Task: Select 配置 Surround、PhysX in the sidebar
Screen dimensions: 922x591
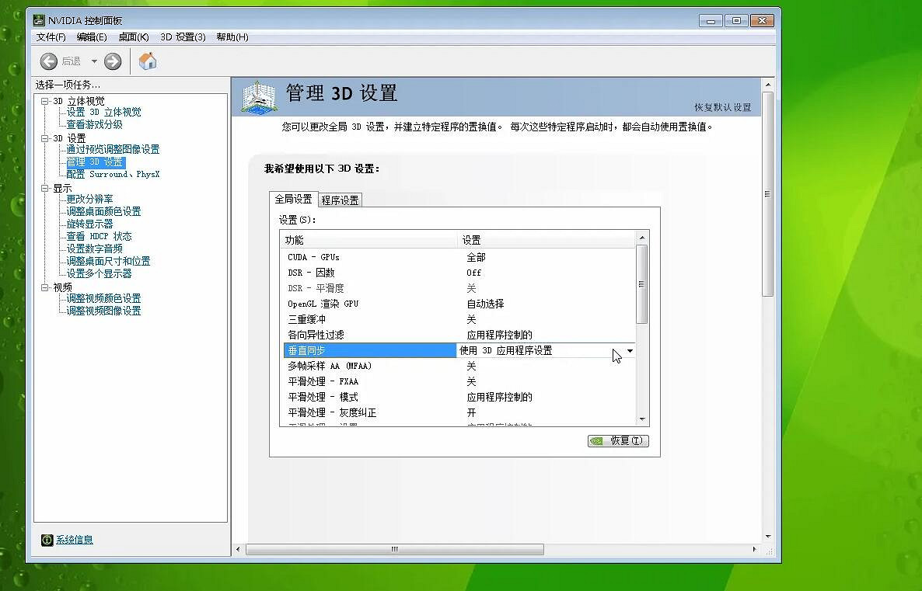Action: coord(113,174)
